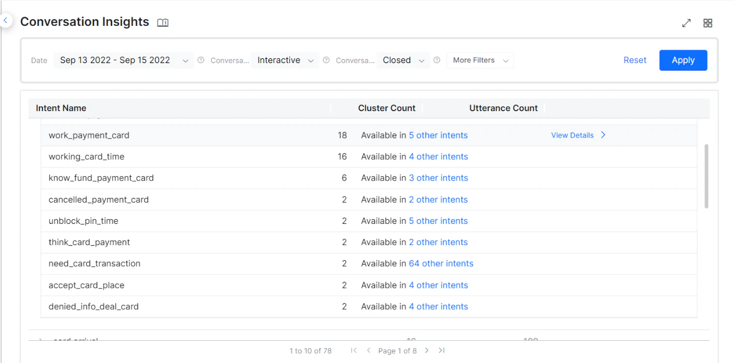Sort by Utterance Count column header
Screen dimensions: 734x363
click(x=503, y=108)
